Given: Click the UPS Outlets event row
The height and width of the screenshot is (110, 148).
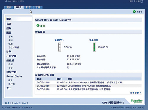Looking at the screenshot, I should point(88,86).
